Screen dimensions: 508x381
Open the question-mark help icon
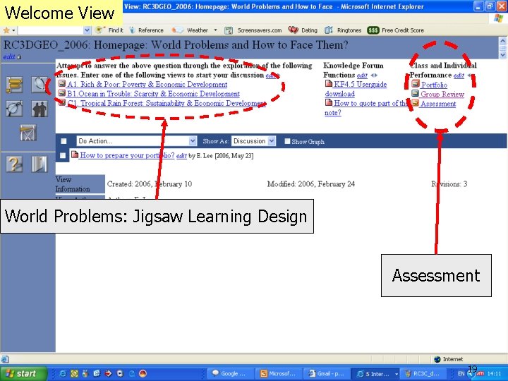coord(15,164)
